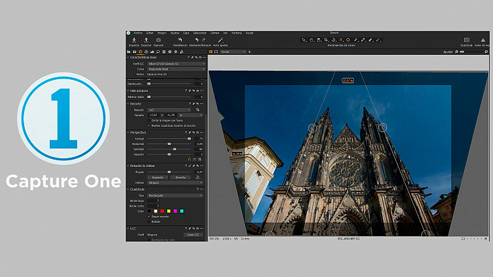
Task: Click the exposure warning triangle icon
Action: tap(483, 40)
